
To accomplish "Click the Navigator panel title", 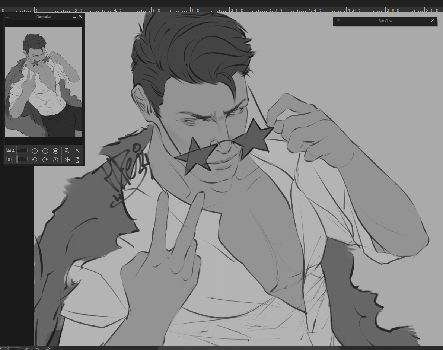I will (44, 16).
